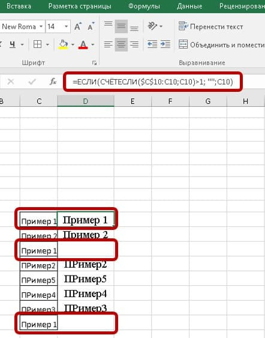Select column C cell ПРимер2
265x338 pixels.
point(39,264)
